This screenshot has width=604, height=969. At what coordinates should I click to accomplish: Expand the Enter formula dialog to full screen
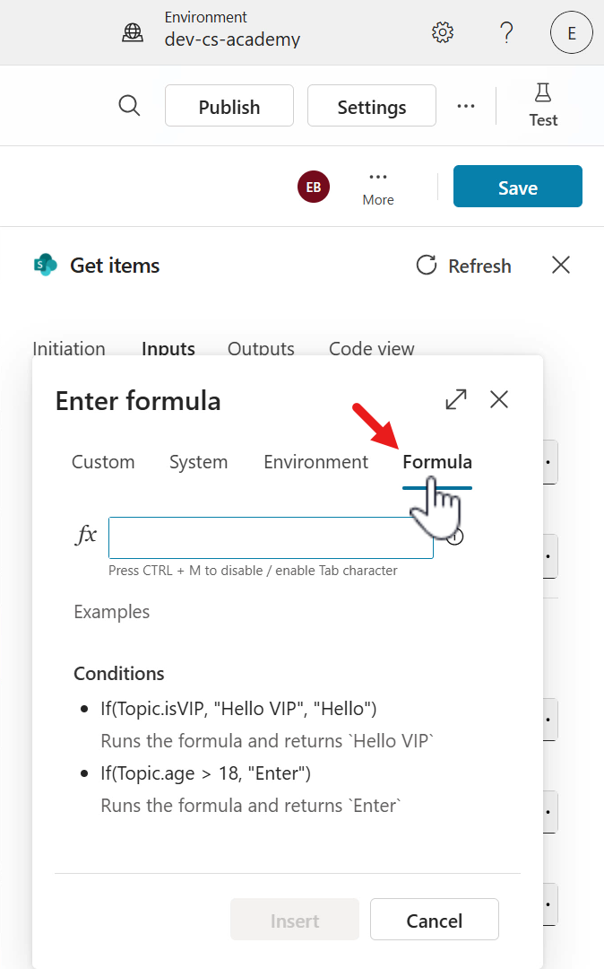coord(455,399)
